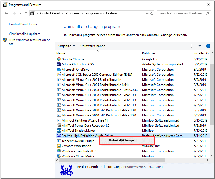
Task: Sort list by the Installed On column
Action: [201, 53]
